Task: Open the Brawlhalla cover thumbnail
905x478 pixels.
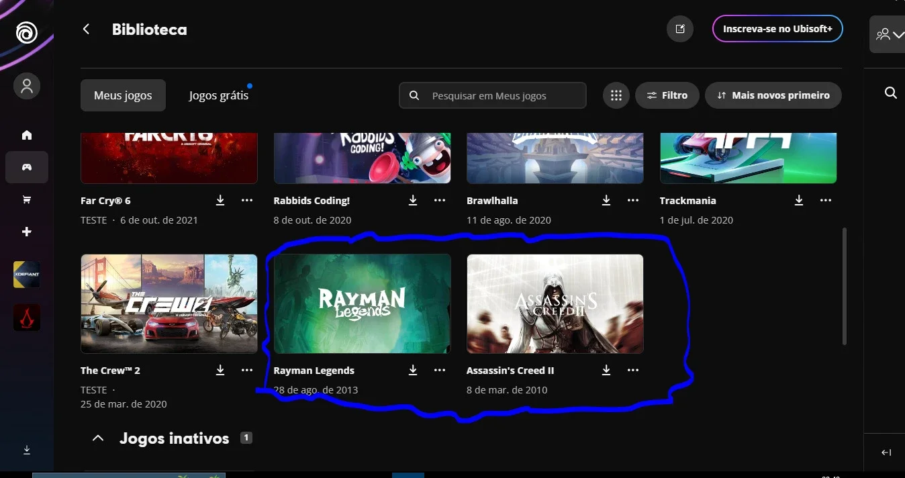Action: pos(555,158)
